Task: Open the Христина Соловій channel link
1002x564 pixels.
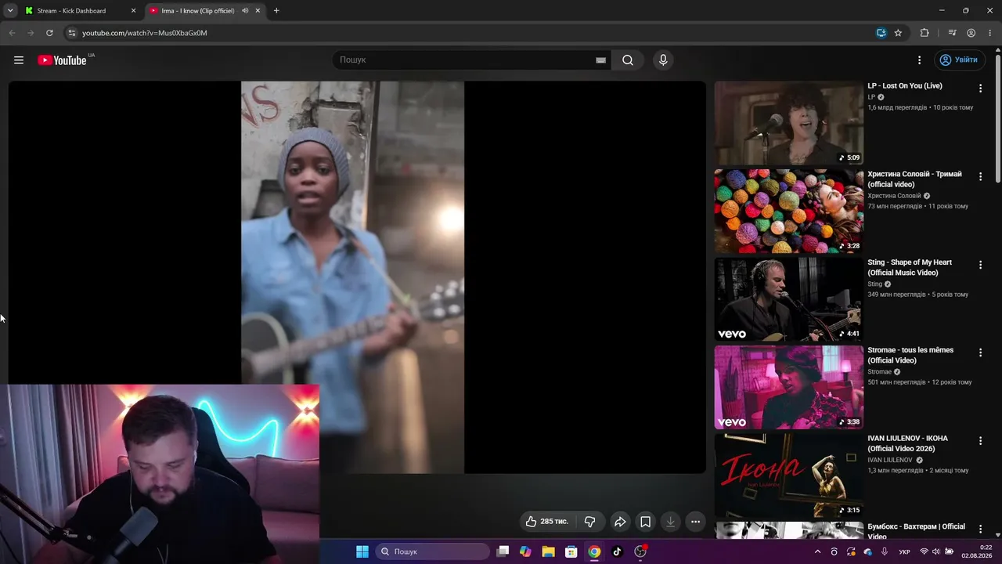Action: pos(894,196)
